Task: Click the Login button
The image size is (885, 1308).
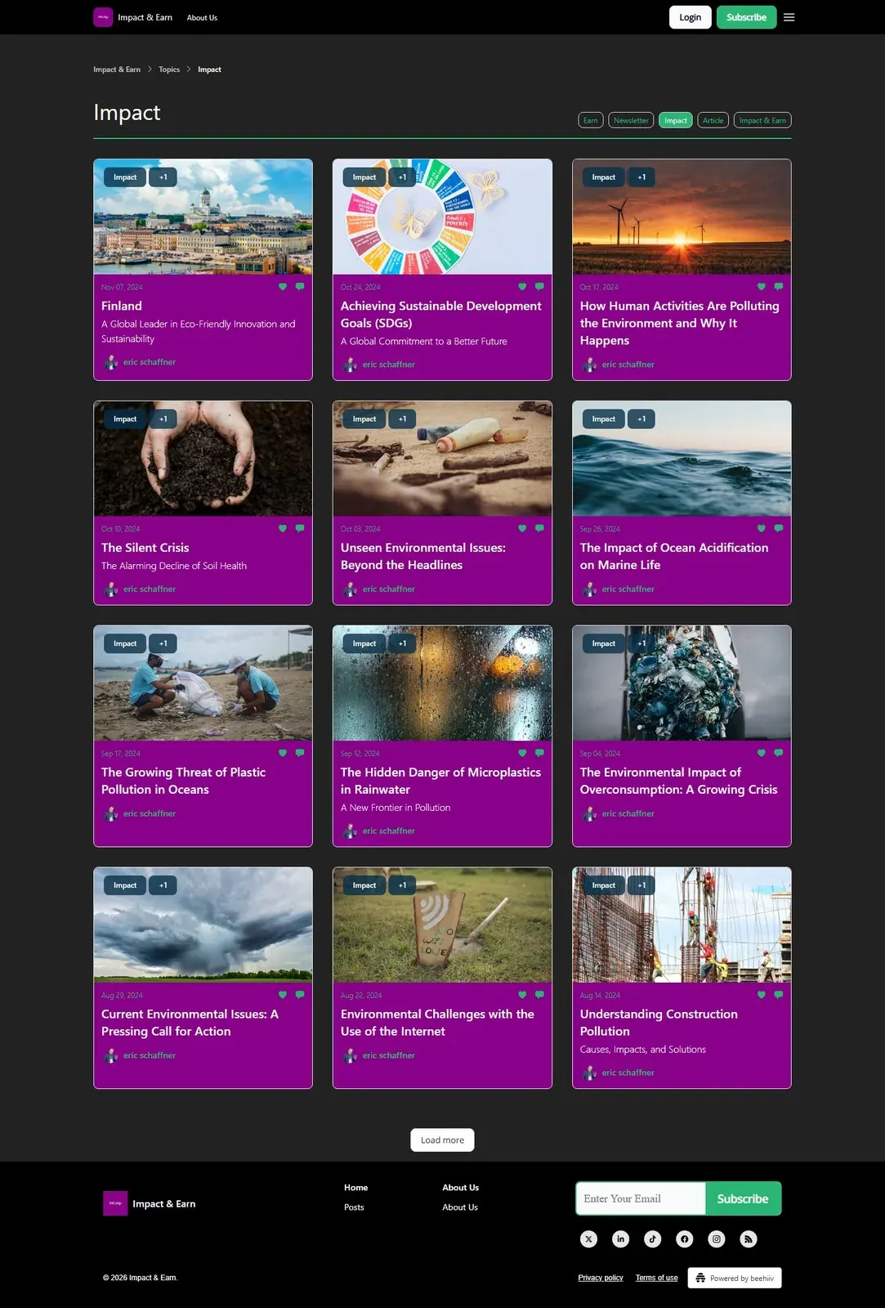Action: (x=691, y=17)
